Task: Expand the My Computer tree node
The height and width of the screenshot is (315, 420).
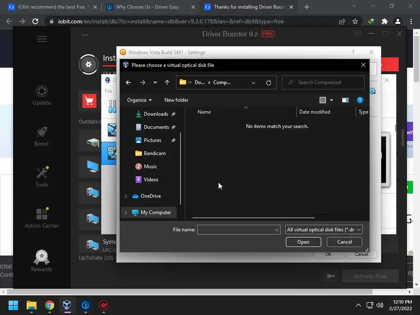Action: point(126,212)
